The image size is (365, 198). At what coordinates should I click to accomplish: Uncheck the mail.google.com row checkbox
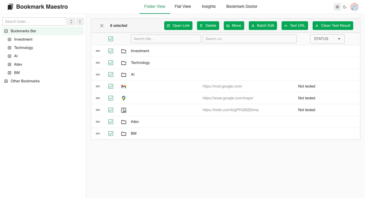coord(111,86)
